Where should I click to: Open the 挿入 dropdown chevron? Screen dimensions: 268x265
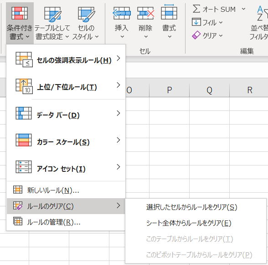[x=122, y=36]
